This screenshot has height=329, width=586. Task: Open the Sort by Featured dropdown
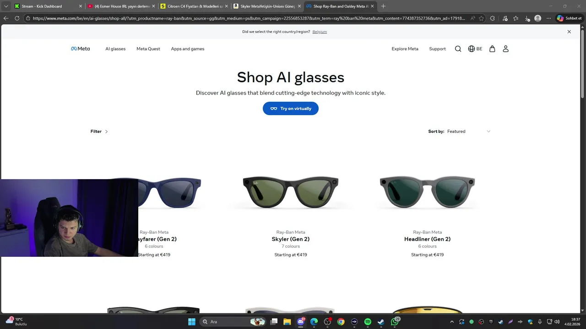pyautogui.click(x=469, y=132)
